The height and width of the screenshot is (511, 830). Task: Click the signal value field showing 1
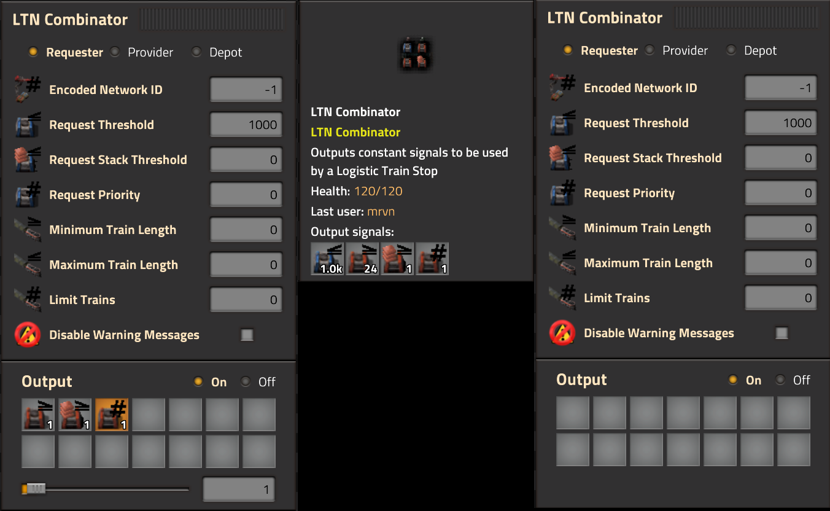[239, 490]
